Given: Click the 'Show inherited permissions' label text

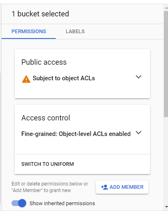Looking at the screenshot, I should (62, 204).
